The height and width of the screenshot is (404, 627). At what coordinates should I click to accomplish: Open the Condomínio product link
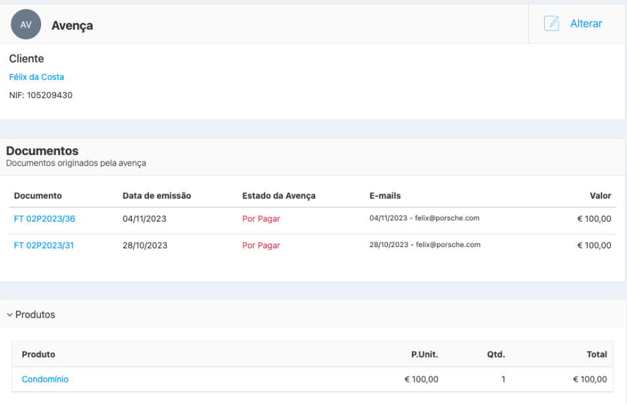pos(45,379)
